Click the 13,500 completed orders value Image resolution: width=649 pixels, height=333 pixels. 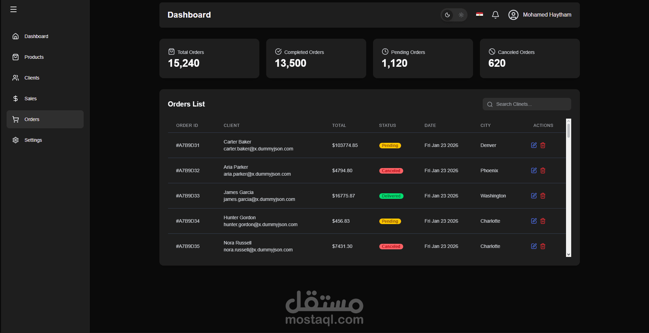coord(290,63)
